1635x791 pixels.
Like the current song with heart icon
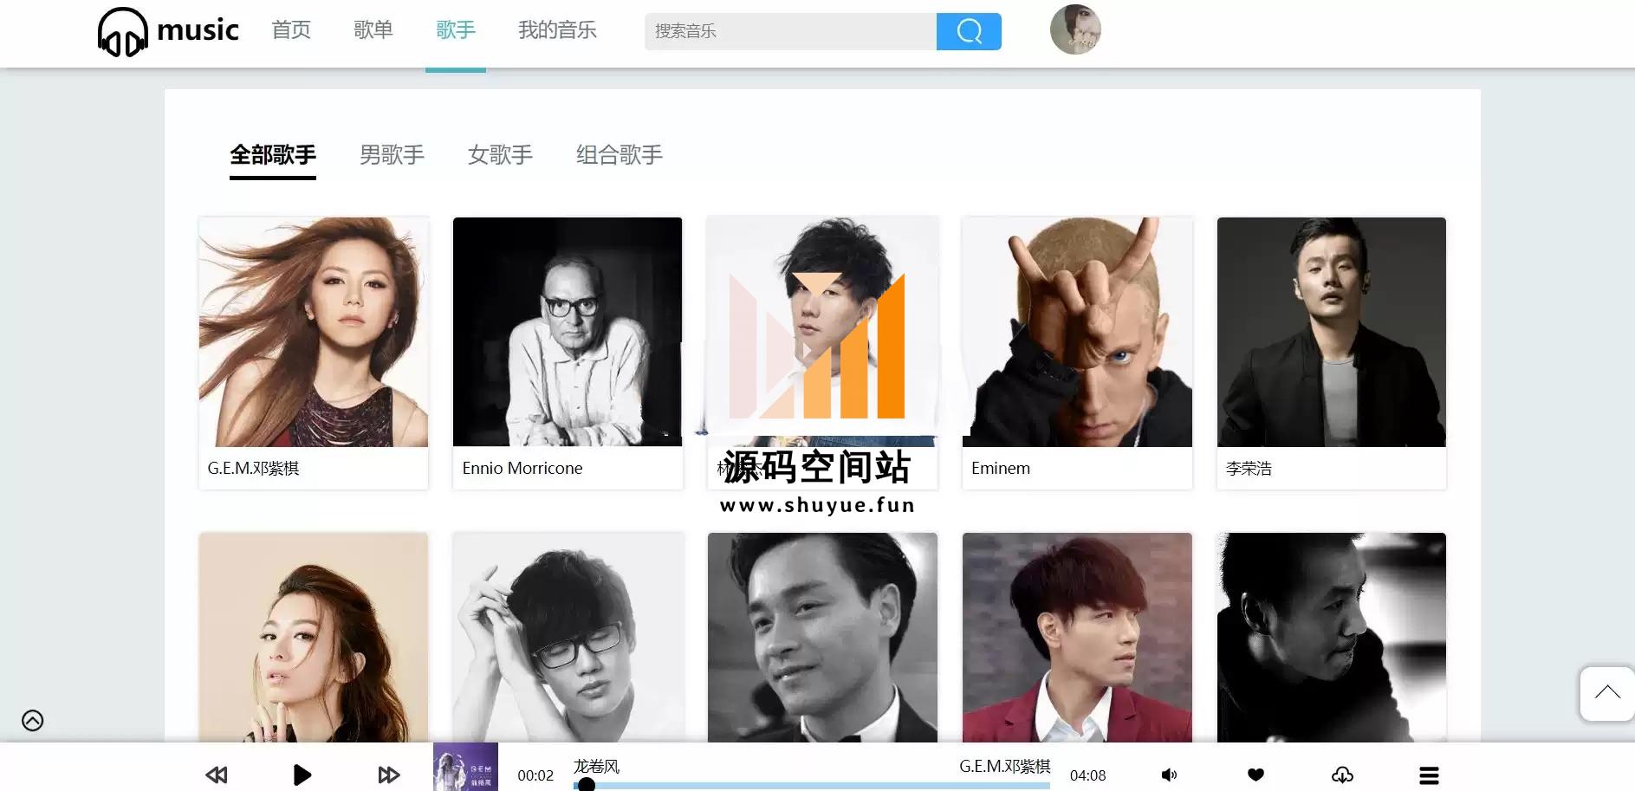pyautogui.click(x=1255, y=775)
